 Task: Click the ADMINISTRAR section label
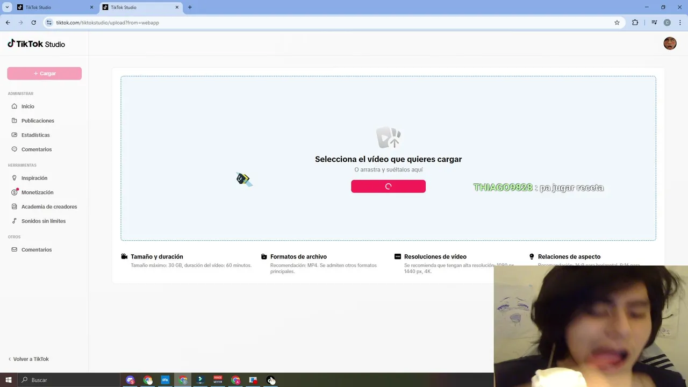20,94
